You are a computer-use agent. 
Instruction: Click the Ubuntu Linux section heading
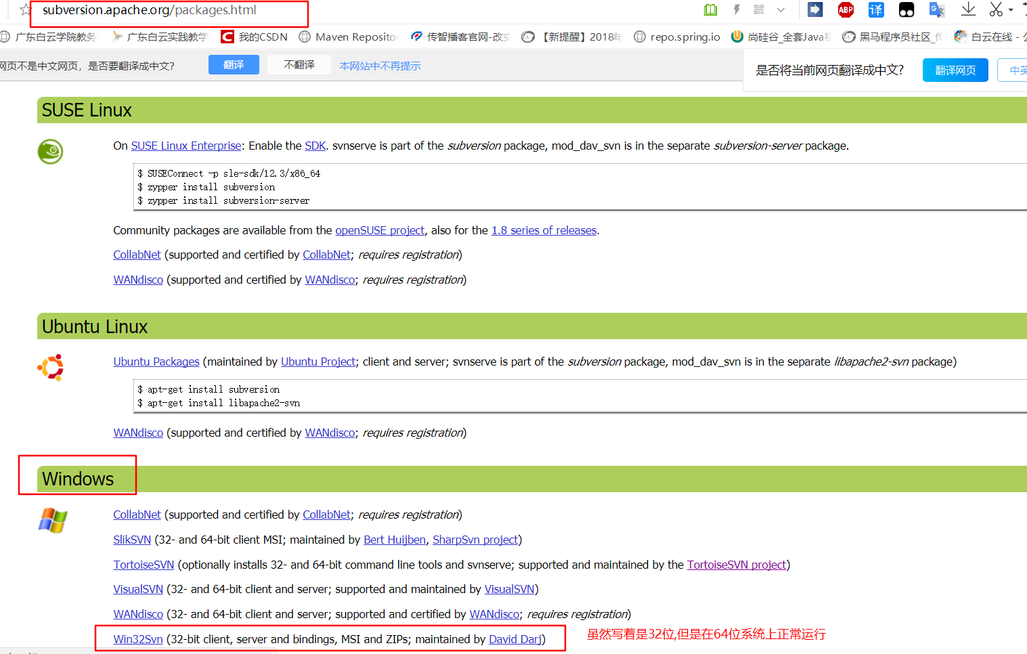coord(95,326)
